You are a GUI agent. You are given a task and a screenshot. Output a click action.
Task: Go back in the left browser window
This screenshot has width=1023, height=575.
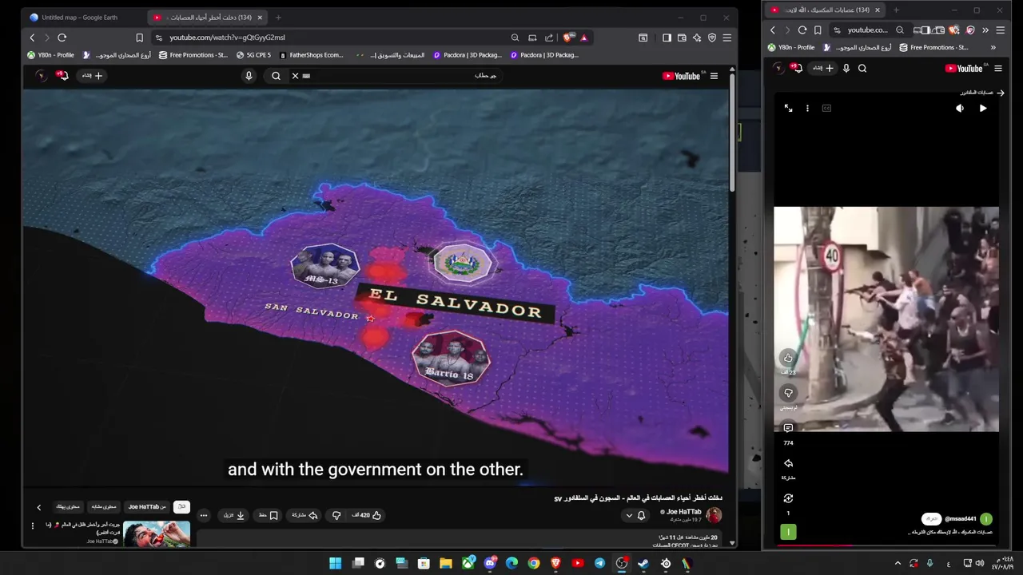click(32, 38)
